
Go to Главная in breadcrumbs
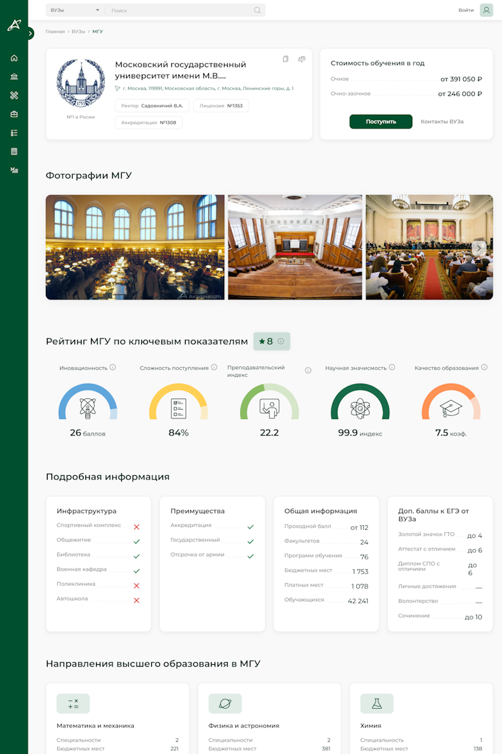[55, 31]
